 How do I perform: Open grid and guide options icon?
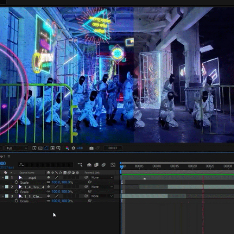pyautogui.click(x=58, y=148)
